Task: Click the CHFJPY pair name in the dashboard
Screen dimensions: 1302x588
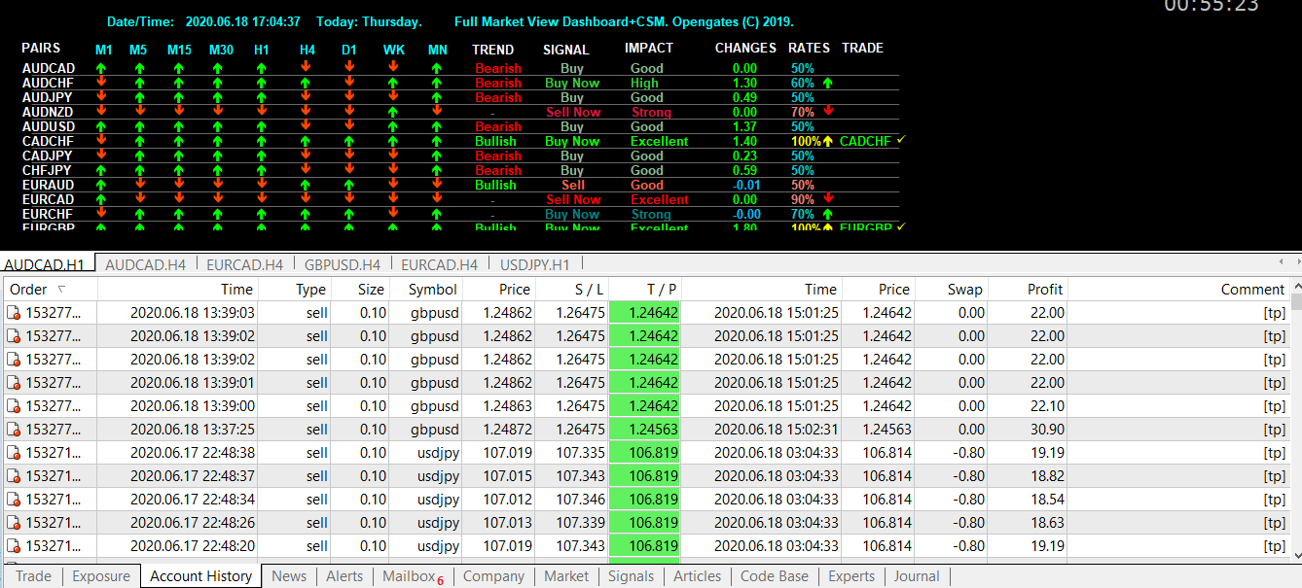Action: click(48, 170)
